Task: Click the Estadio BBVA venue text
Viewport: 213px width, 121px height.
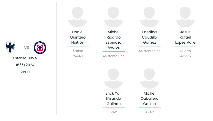Action: coord(25,58)
